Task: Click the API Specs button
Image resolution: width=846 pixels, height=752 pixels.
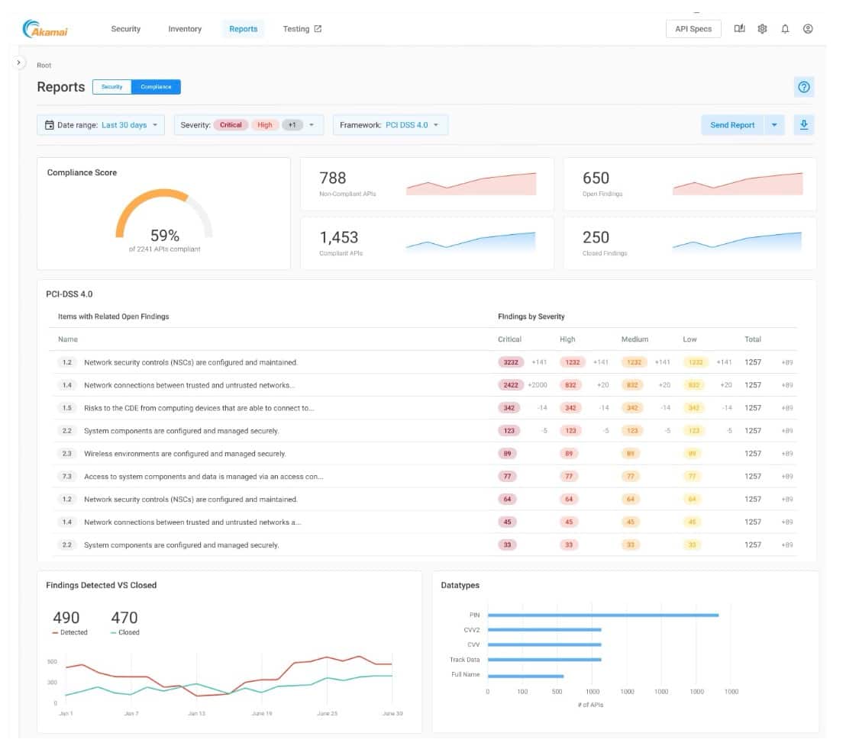Action: pyautogui.click(x=693, y=29)
